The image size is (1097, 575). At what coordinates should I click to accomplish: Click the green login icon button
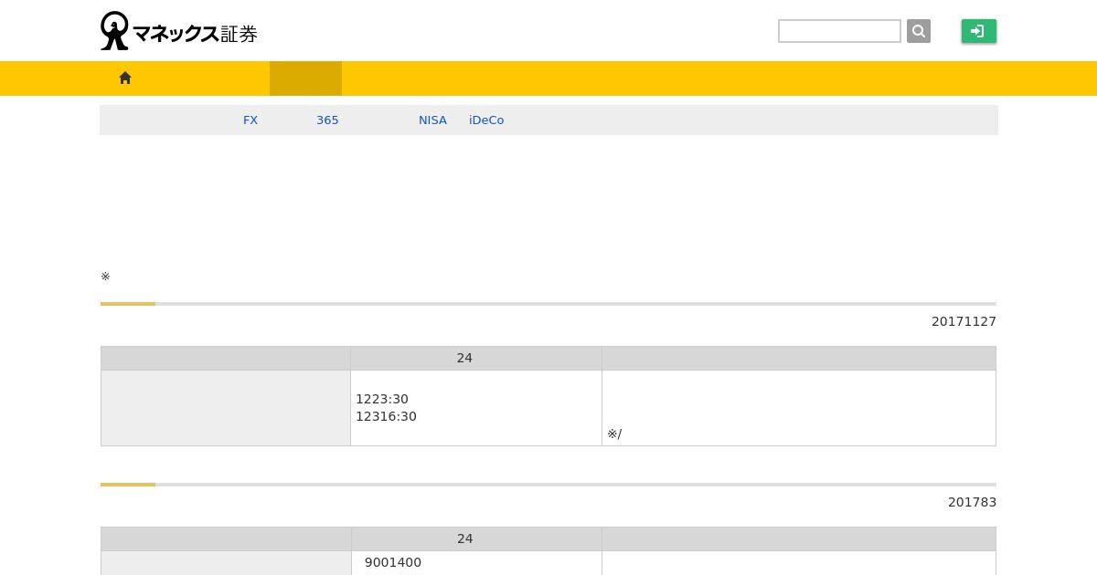tap(979, 31)
